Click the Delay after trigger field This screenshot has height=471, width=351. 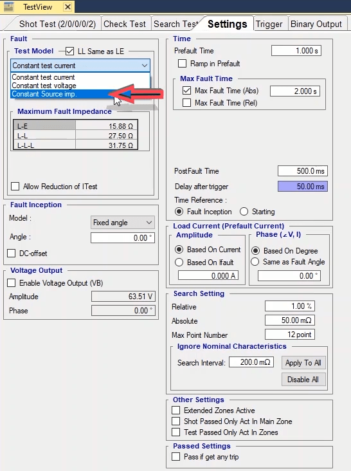[x=303, y=187]
